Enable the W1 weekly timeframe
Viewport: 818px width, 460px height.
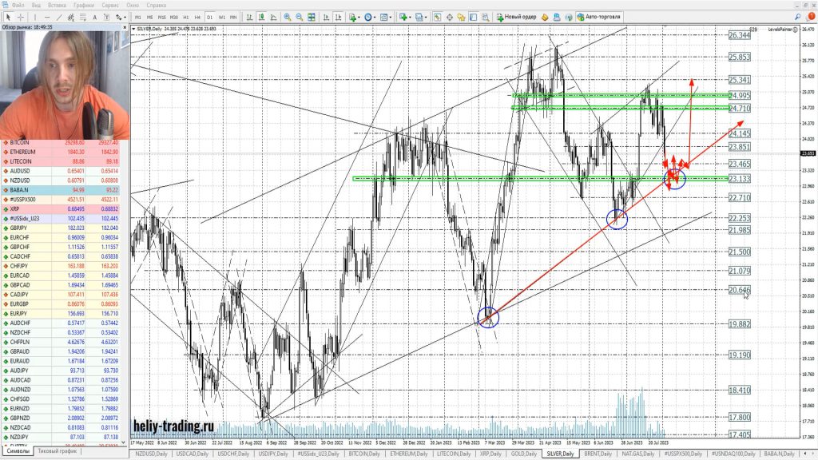[221, 16]
